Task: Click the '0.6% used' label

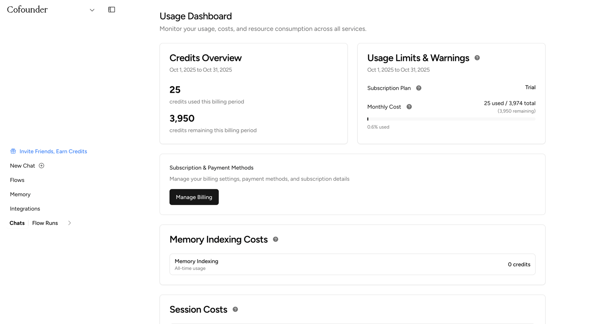Action: click(x=378, y=127)
